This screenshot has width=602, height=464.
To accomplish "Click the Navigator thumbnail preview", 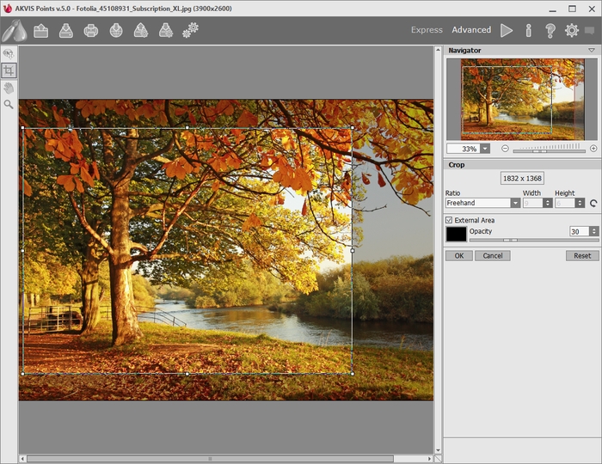I will [522, 100].
